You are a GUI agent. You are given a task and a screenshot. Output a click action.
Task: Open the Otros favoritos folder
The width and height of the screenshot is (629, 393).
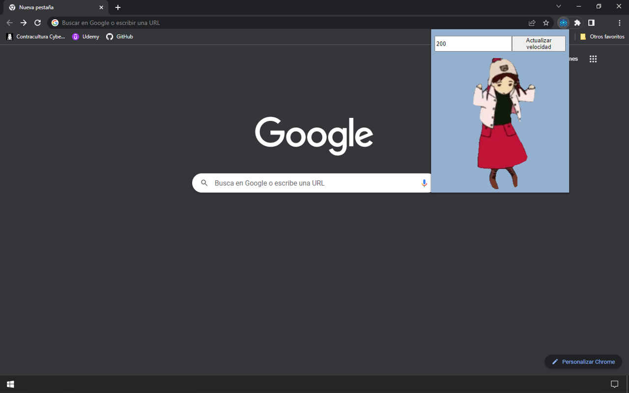coord(602,36)
